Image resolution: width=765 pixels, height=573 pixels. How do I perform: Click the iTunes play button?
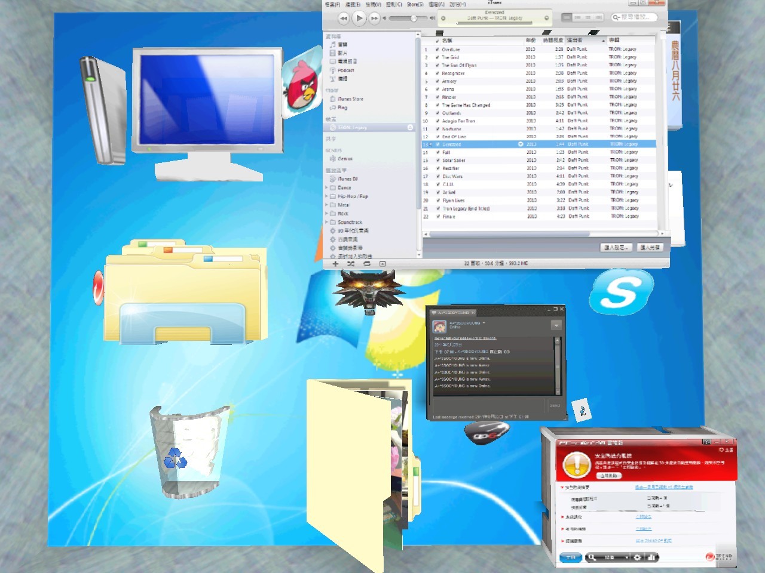(359, 18)
